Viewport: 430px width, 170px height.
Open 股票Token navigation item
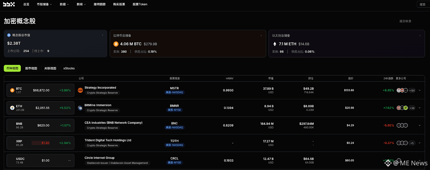tap(140, 4)
